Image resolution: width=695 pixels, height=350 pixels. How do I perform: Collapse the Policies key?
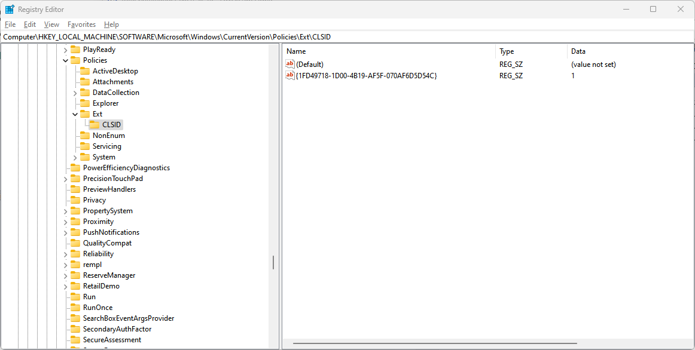66,60
